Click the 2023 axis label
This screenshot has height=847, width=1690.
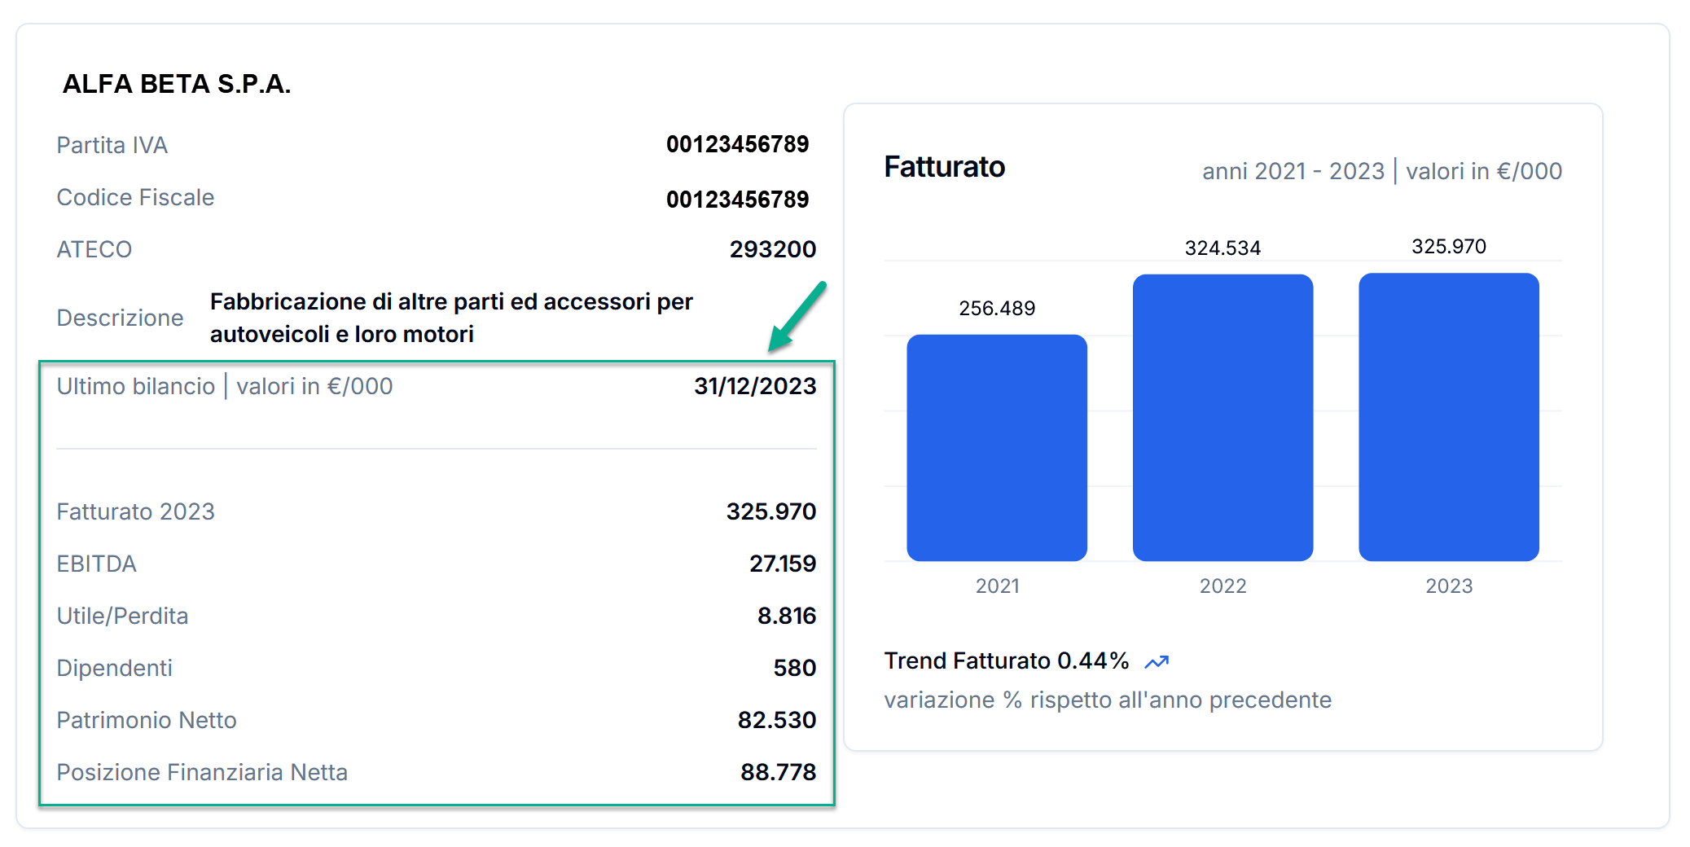coord(1449,586)
